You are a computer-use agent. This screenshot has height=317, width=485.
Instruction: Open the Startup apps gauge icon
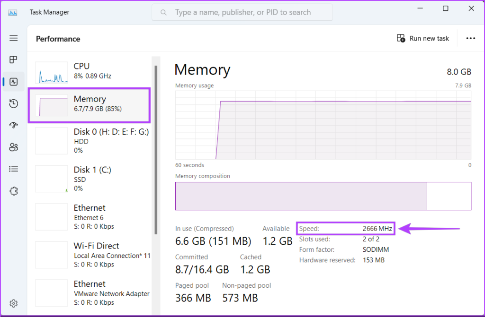click(x=13, y=125)
